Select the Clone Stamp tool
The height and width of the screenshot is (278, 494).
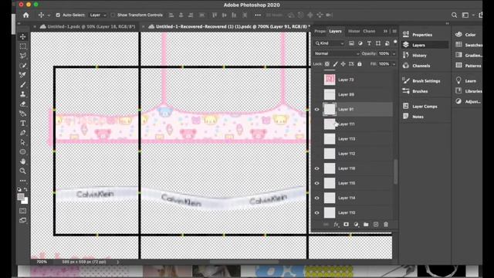[22, 94]
